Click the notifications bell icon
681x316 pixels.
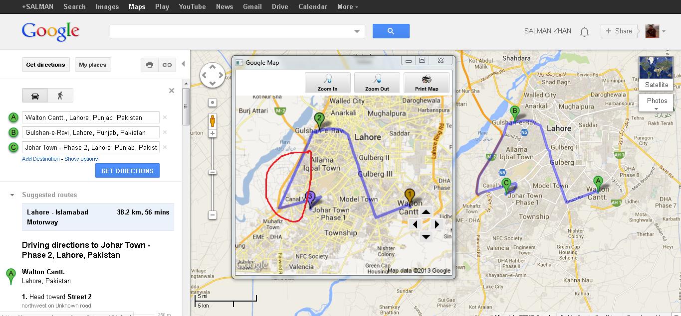click(x=584, y=31)
